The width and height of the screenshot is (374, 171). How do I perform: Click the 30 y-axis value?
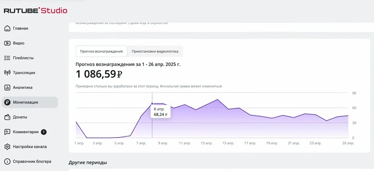(x=354, y=123)
